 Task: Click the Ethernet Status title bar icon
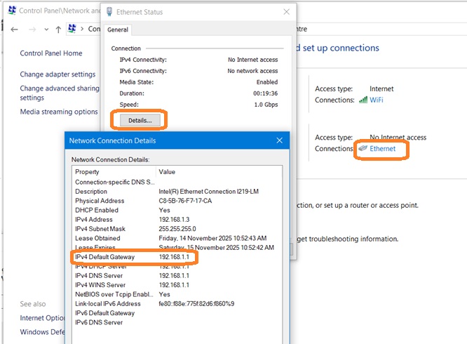109,12
